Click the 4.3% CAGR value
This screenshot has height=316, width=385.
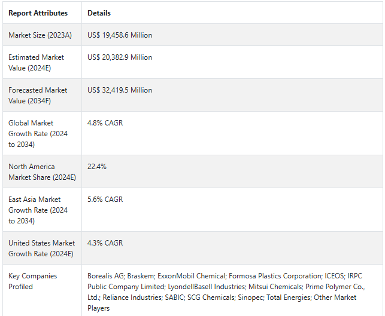coord(105,243)
